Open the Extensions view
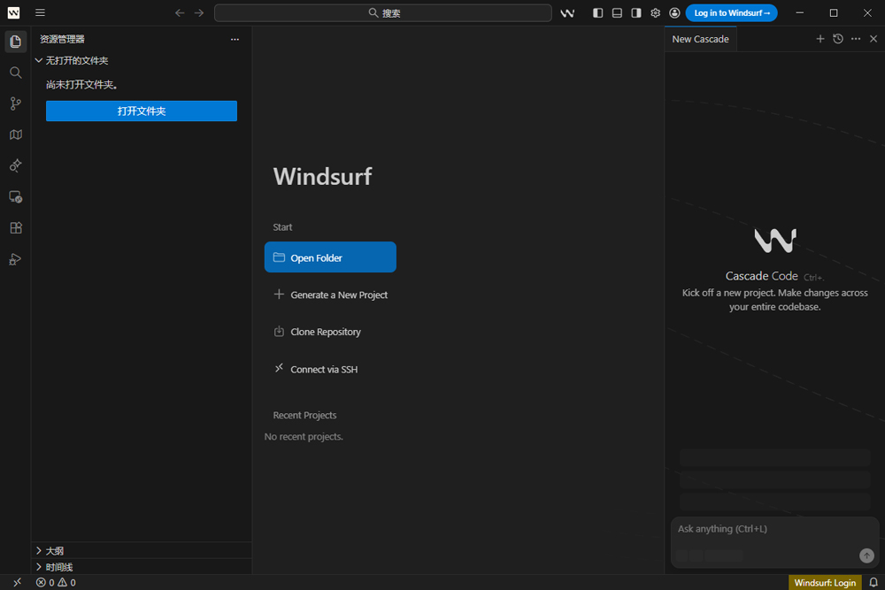Screen dimensions: 885x590 15,228
